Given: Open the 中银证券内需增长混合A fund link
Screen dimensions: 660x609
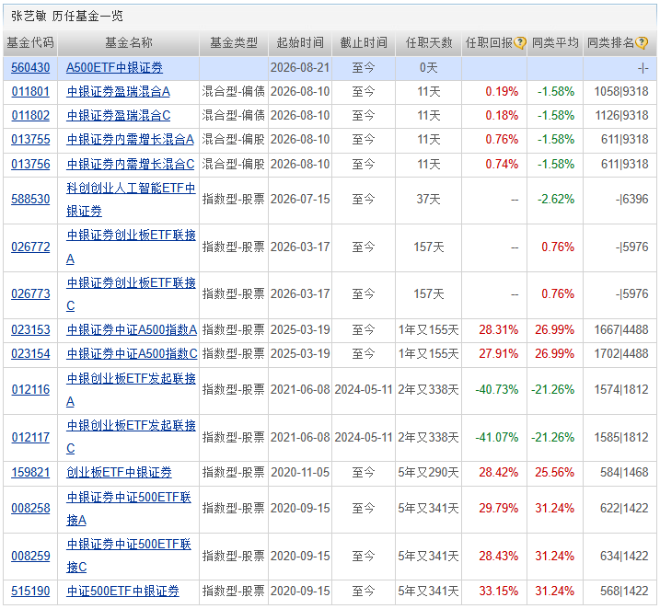Looking at the screenshot, I should tap(131, 139).
